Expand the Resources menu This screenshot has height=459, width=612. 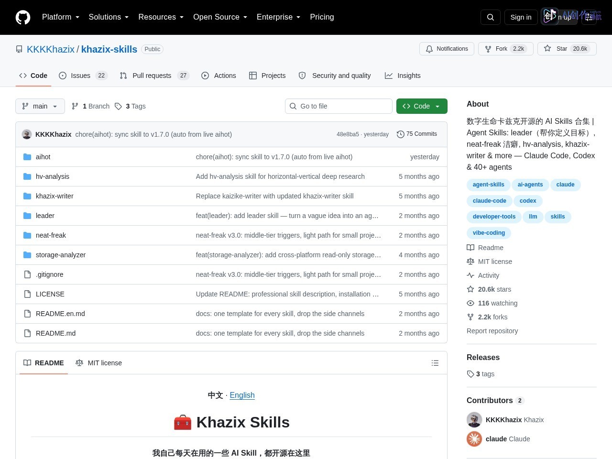click(x=161, y=17)
